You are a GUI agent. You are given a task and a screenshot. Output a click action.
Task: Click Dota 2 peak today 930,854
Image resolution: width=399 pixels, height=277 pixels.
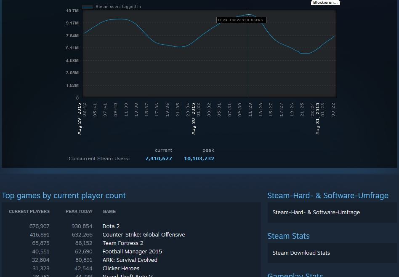pos(82,226)
